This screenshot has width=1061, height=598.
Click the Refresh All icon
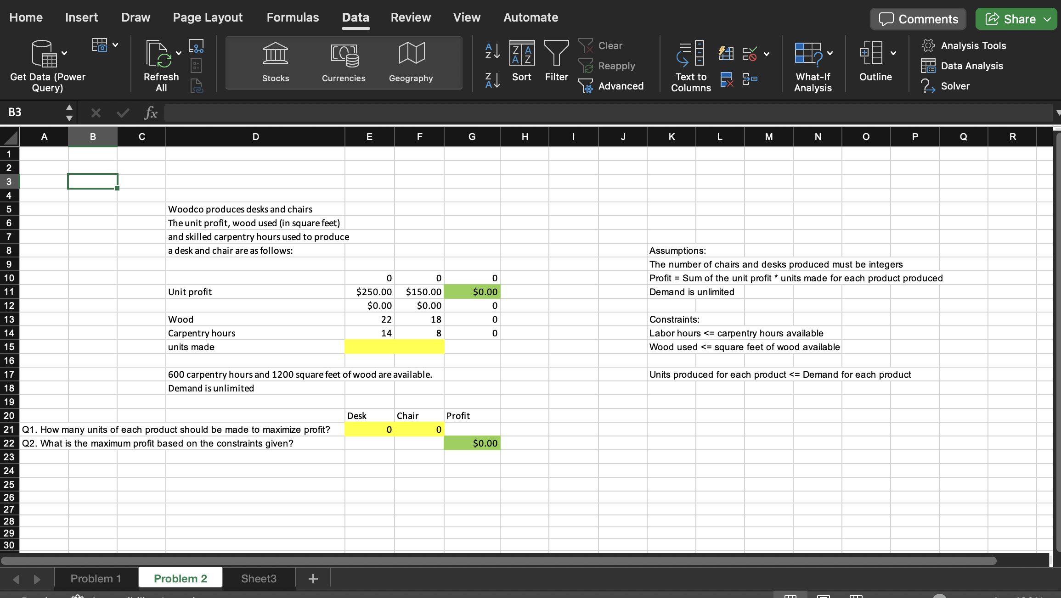tap(158, 54)
